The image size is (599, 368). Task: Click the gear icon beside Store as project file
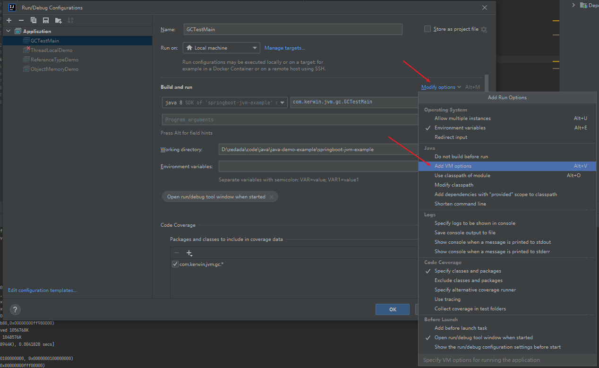click(x=484, y=29)
